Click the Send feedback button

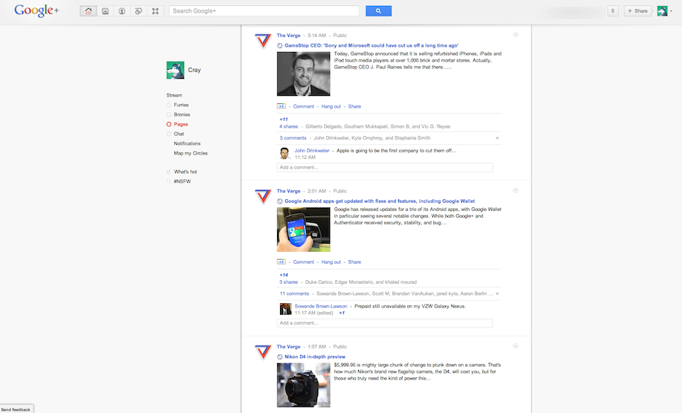pyautogui.click(x=16, y=409)
